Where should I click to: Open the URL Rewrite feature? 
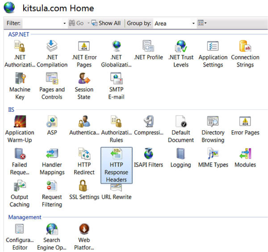pos(116,191)
